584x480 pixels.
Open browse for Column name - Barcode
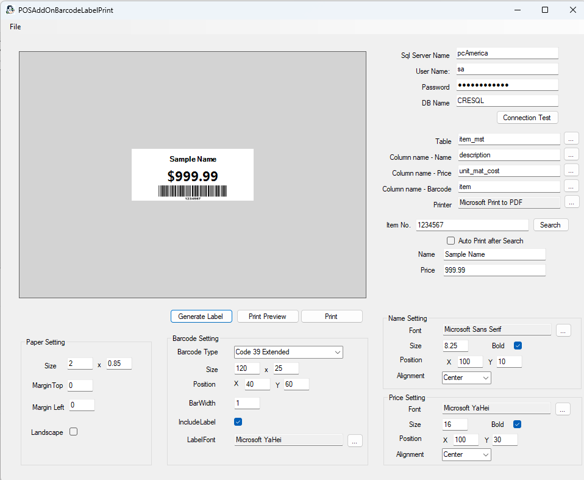pos(571,186)
